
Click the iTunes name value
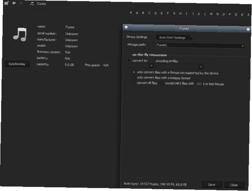[70, 27]
